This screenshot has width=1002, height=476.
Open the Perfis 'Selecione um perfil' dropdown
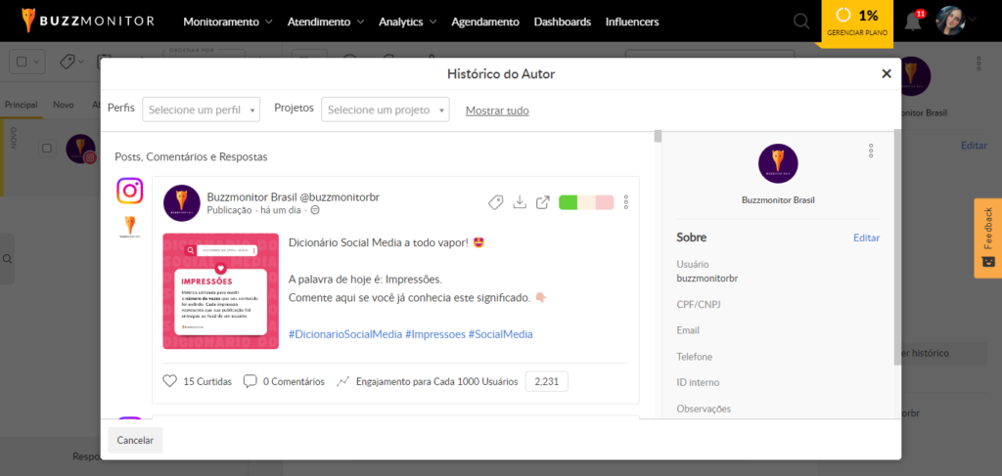pos(202,109)
